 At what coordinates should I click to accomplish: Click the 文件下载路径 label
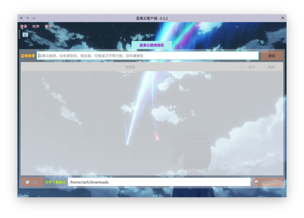pyautogui.click(x=56, y=182)
